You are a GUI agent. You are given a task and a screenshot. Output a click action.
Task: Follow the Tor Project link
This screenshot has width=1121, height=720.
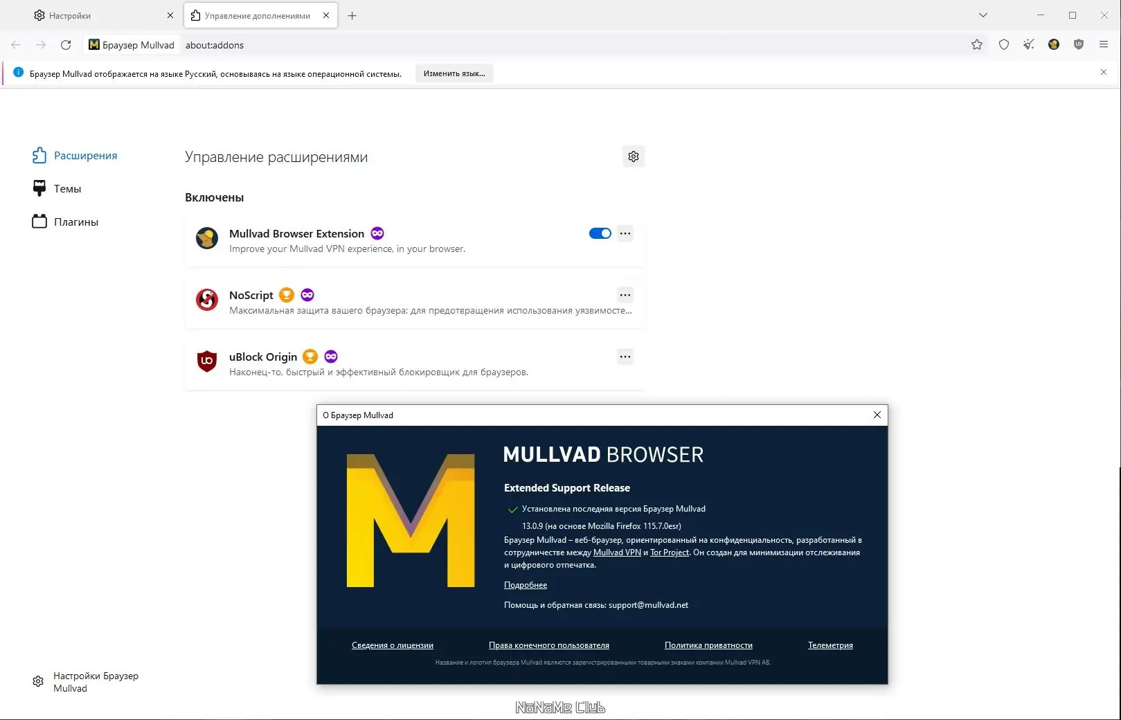670,552
